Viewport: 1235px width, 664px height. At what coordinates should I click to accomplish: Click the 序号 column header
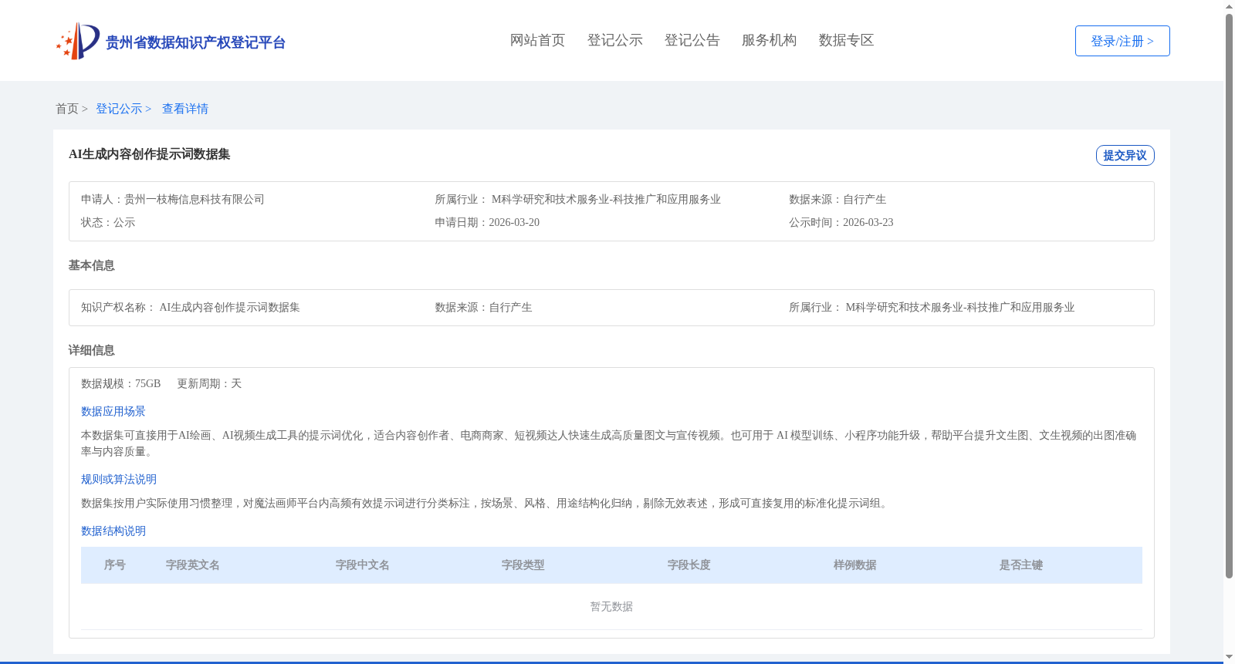click(115, 565)
